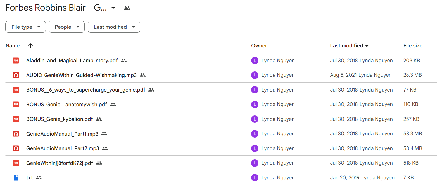Click shared icon next to GenieWithinjj8forfdK72j.pdf

click(x=99, y=163)
